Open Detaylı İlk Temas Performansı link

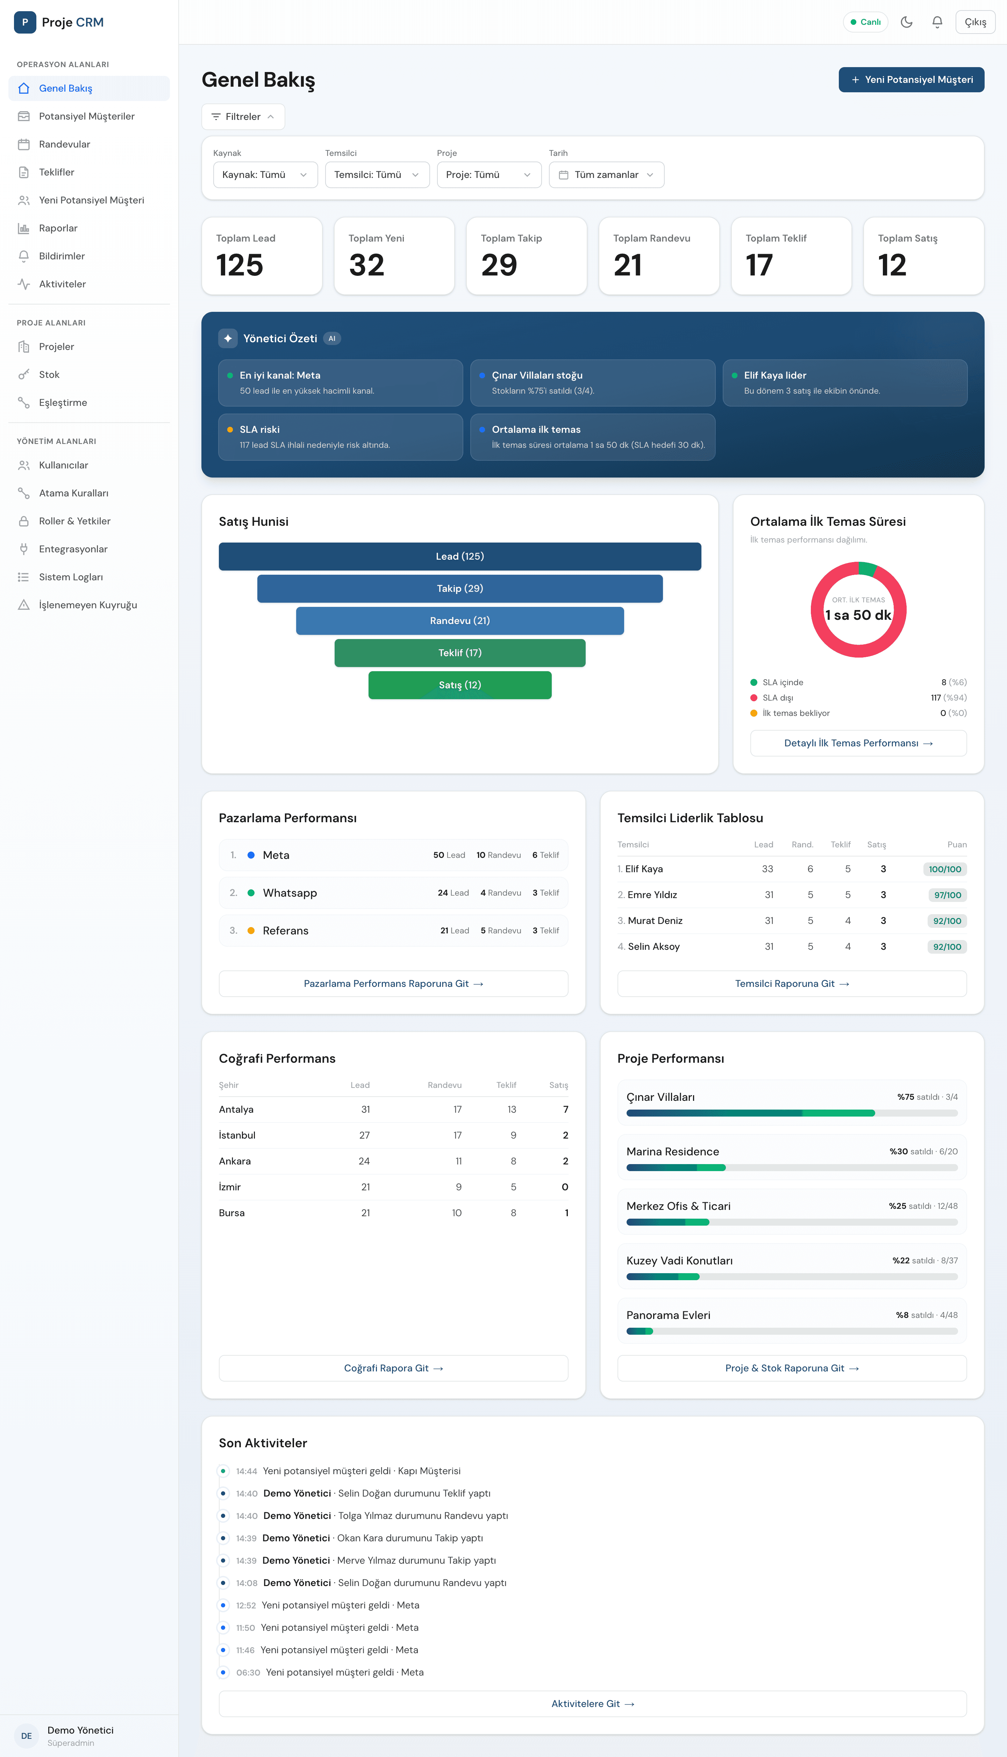click(x=858, y=743)
